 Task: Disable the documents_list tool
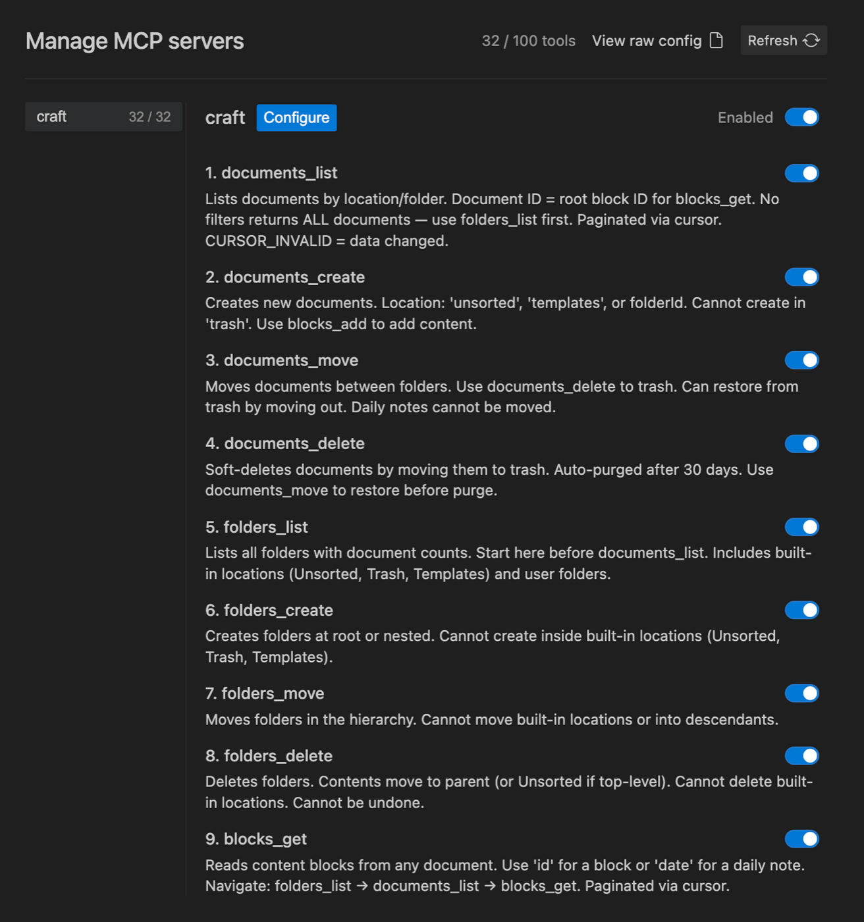coord(801,173)
